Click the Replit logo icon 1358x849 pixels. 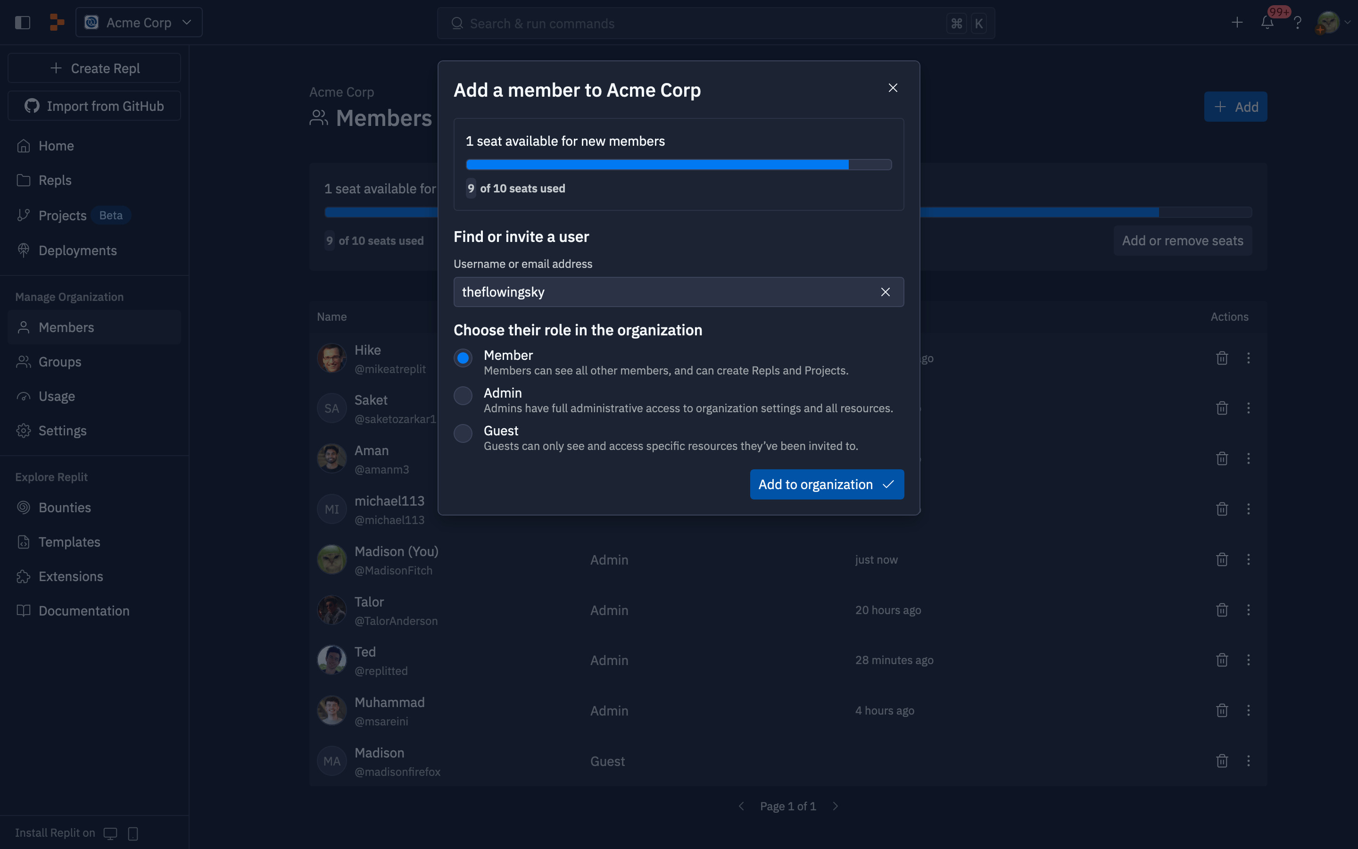click(57, 23)
